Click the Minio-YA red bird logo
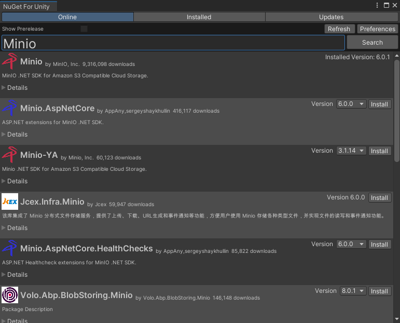Viewport: 400px width, 323px height. (x=10, y=154)
